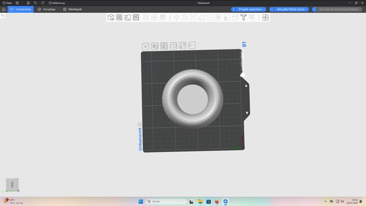The width and height of the screenshot is (366, 206).
Task: Switch to the Werkbank tab
Action: click(x=72, y=9)
